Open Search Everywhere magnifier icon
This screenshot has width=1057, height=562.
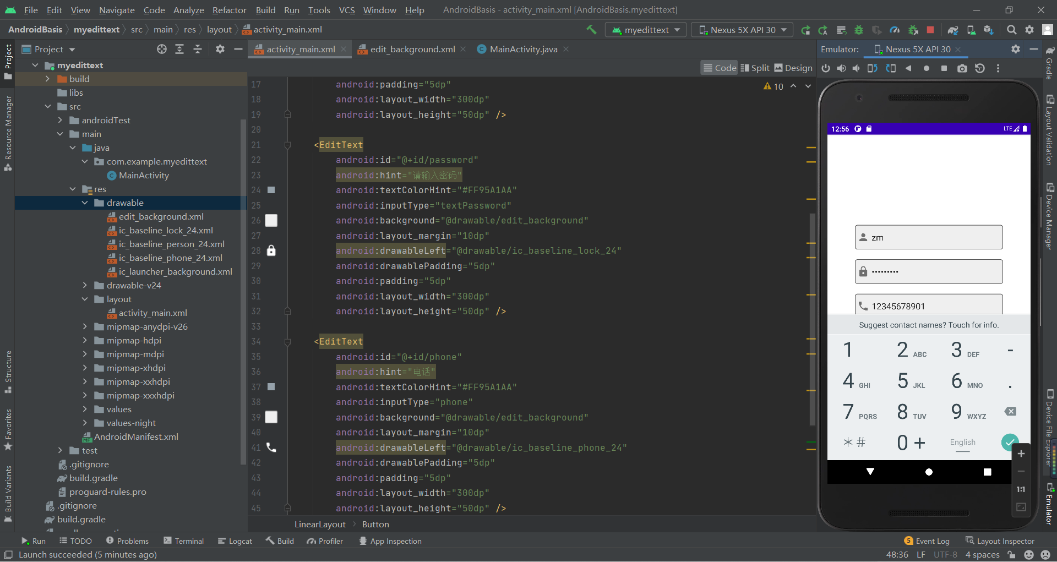1011,30
